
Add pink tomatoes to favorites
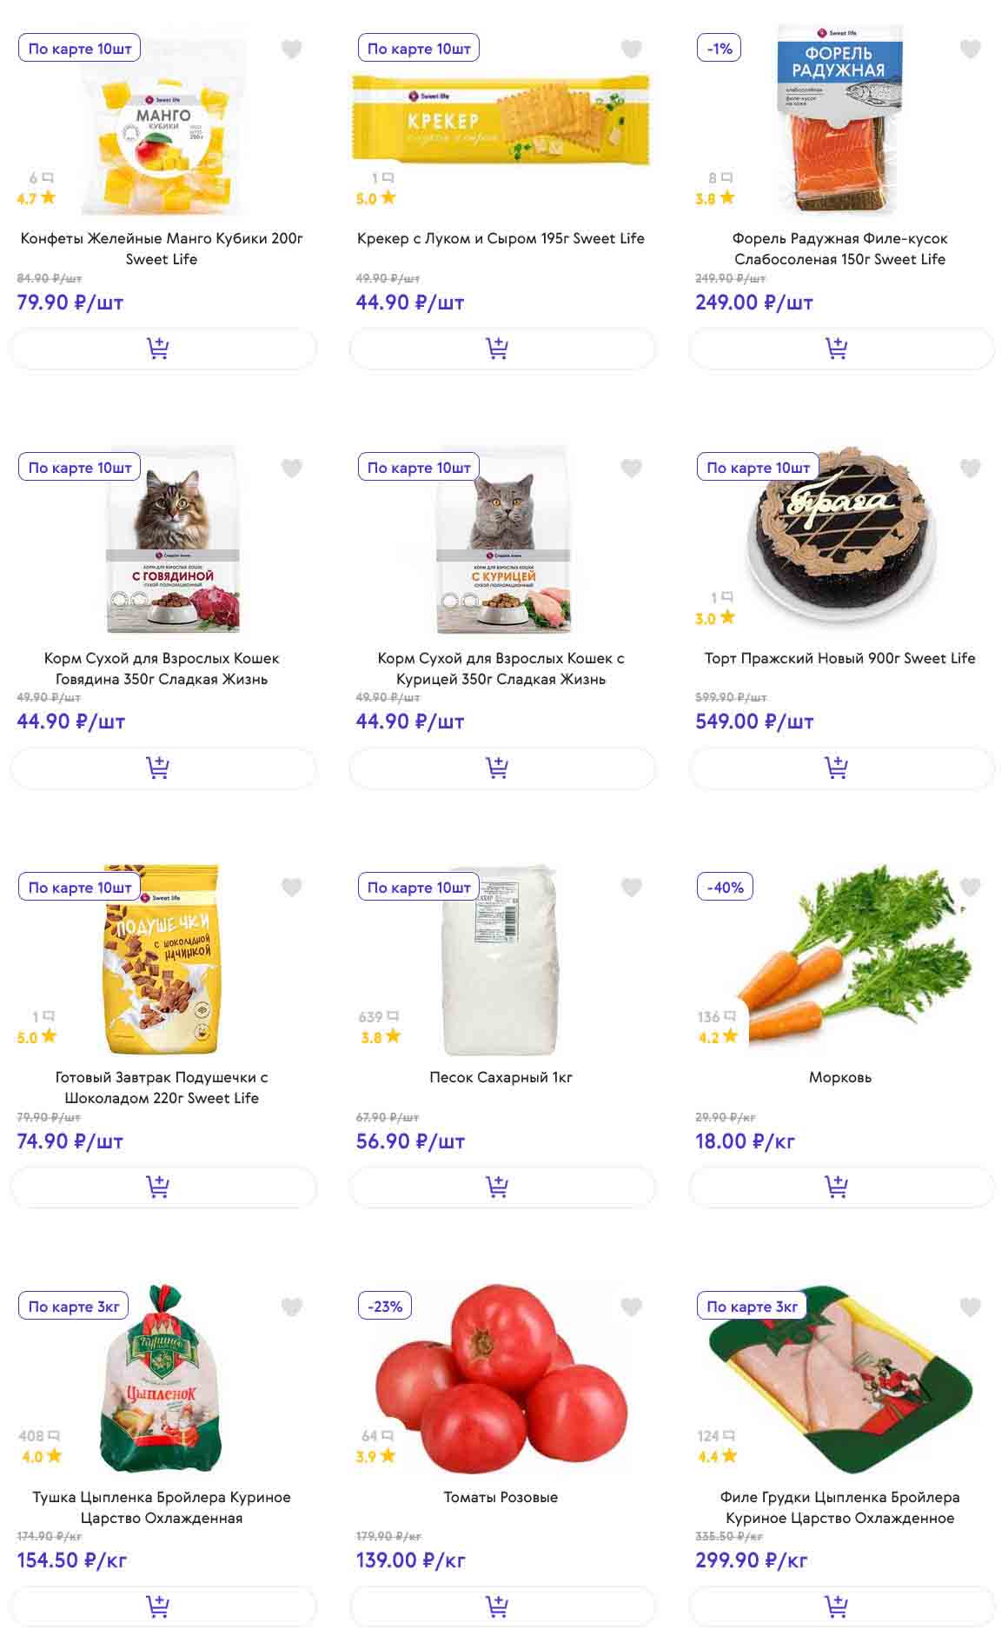point(631,1307)
